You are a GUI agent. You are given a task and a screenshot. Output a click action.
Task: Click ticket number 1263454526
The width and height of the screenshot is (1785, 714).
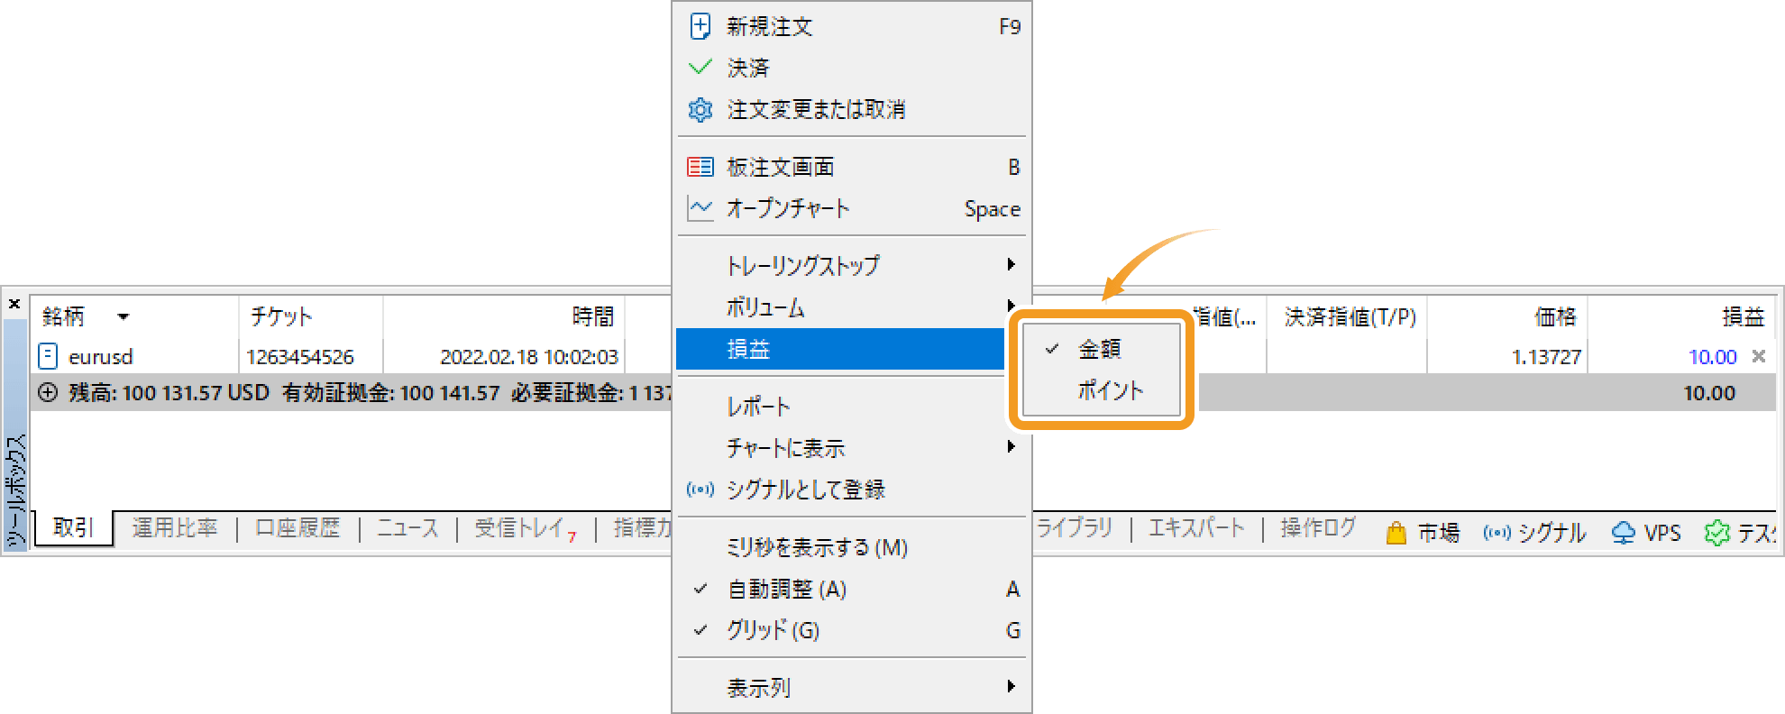coord(300,357)
